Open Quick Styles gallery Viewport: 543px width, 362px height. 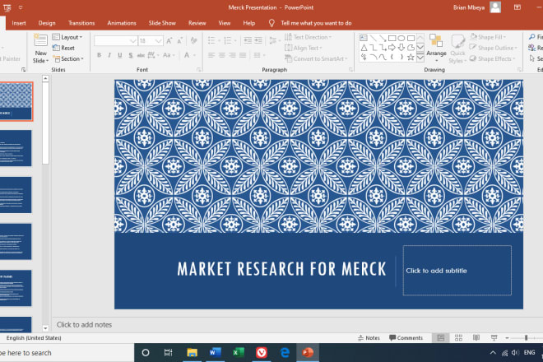[x=457, y=49]
